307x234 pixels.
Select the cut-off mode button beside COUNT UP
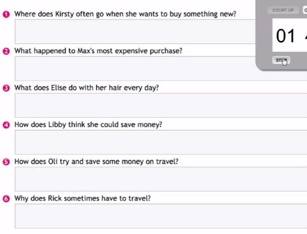(x=305, y=10)
